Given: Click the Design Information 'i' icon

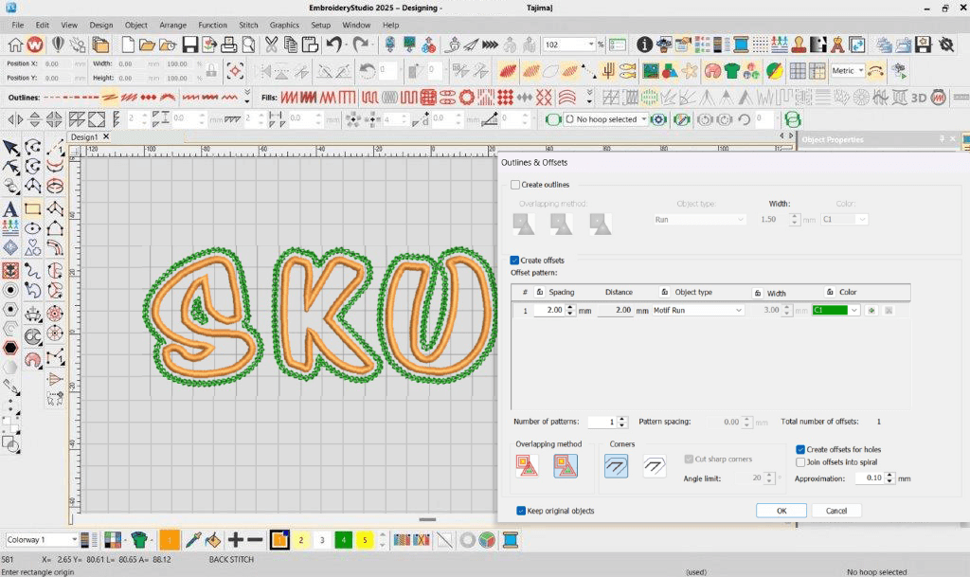Looking at the screenshot, I should [644, 45].
